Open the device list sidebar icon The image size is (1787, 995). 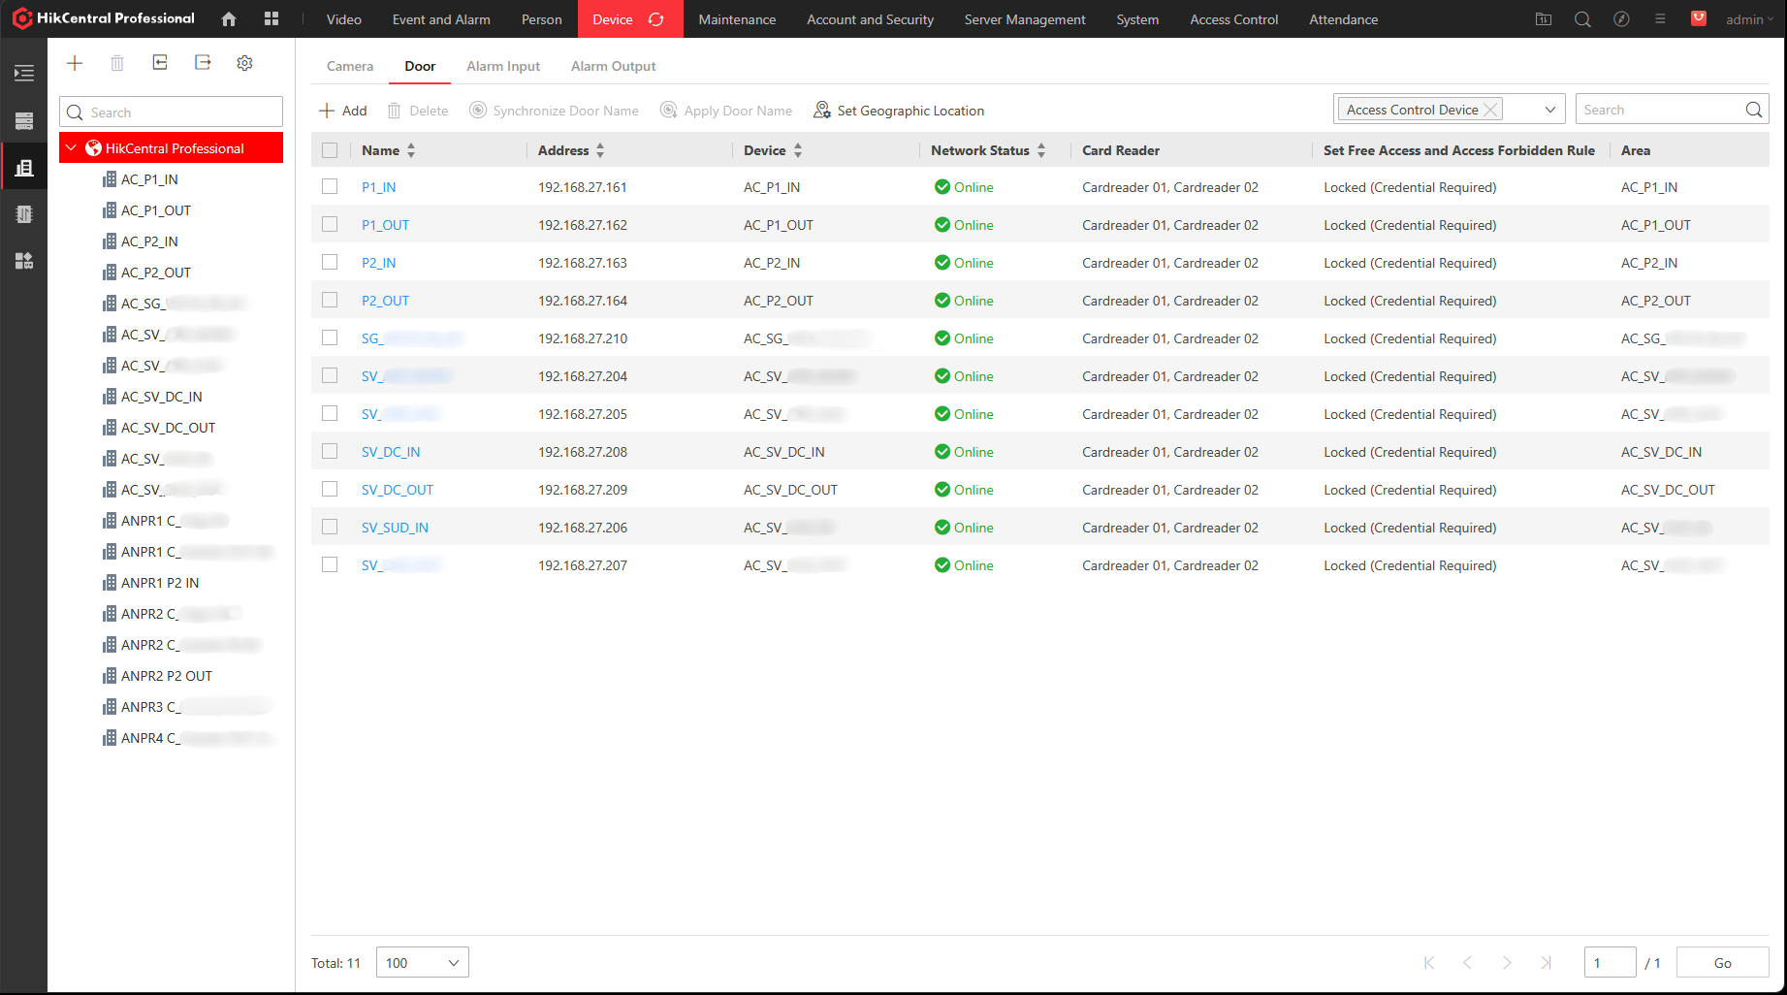[24, 121]
